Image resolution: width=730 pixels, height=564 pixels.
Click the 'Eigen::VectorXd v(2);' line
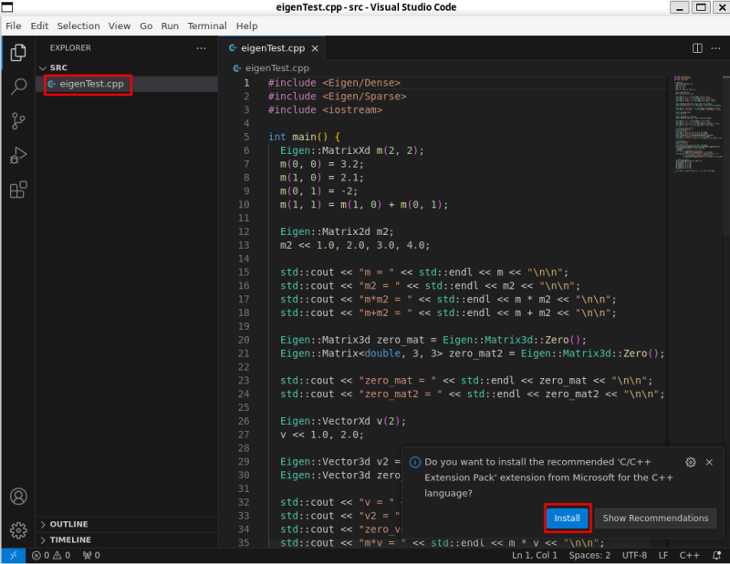[343, 421]
